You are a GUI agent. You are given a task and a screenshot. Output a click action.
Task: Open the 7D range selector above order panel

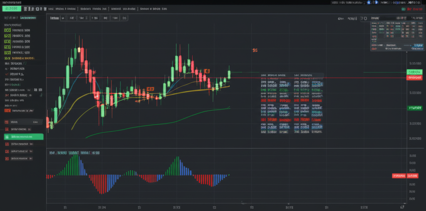364,19
